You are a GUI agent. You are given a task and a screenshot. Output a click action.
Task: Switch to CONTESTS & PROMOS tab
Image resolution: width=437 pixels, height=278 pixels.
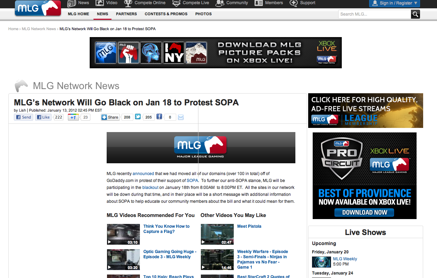(166, 14)
